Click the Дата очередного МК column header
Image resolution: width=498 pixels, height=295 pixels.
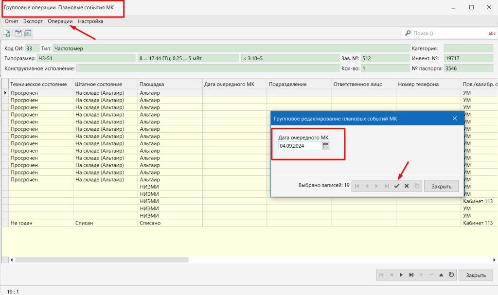[x=235, y=84]
